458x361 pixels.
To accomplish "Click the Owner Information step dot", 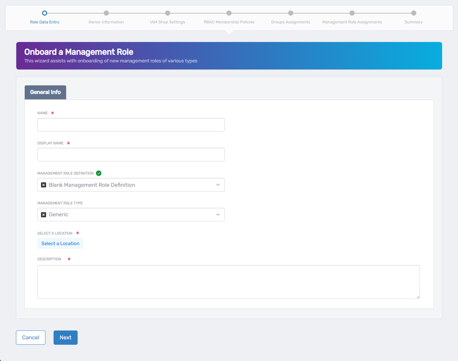I will pyautogui.click(x=106, y=13).
